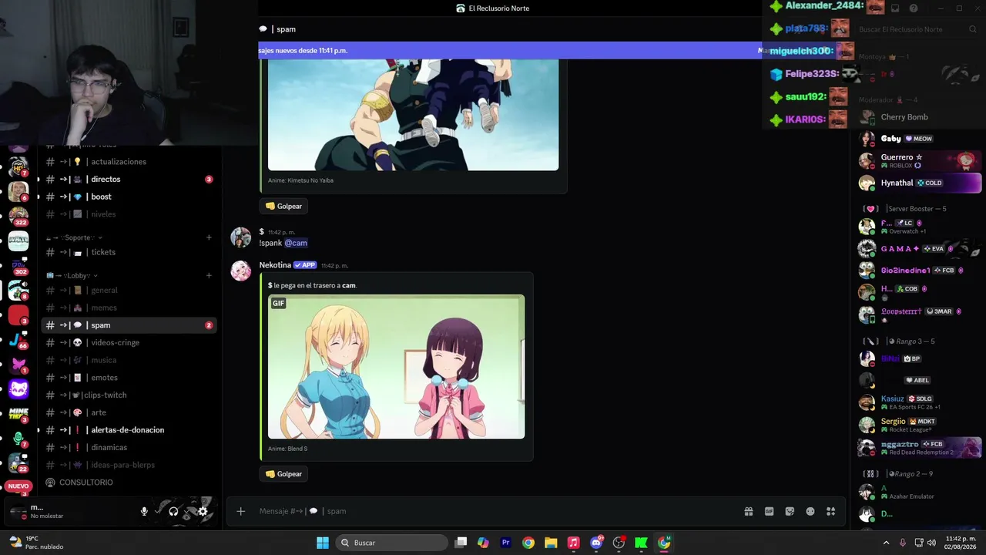Image resolution: width=986 pixels, height=555 pixels.
Task: Open the green Kick app on taskbar
Action: [x=641, y=543]
